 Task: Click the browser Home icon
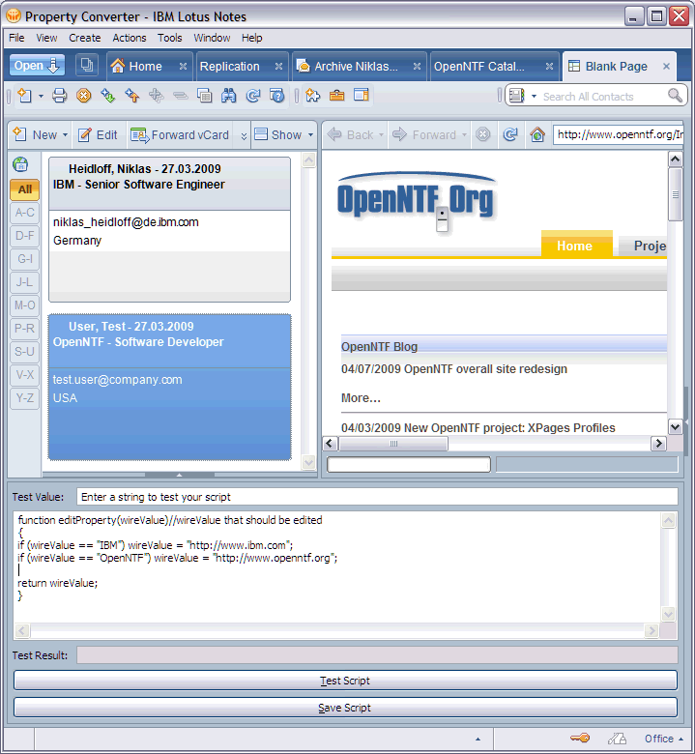[537, 134]
